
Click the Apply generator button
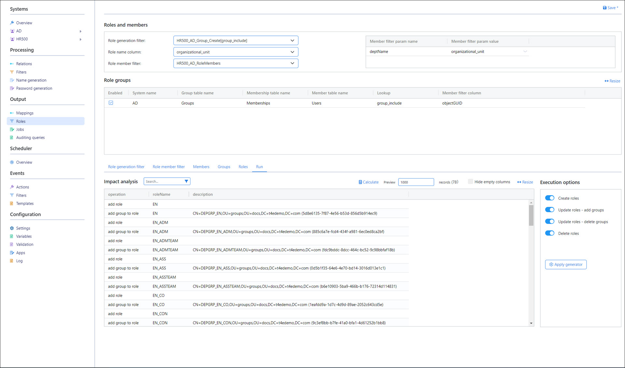click(566, 265)
